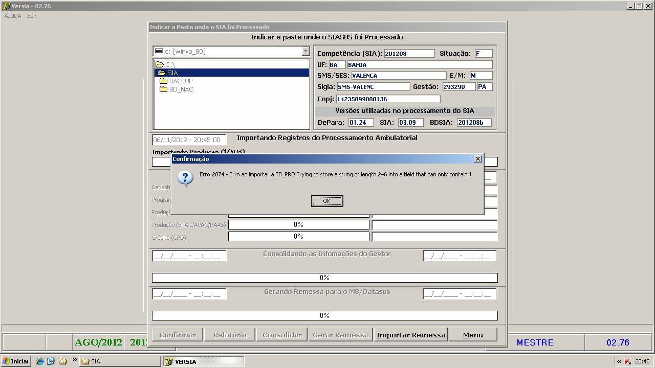Open the drive selection dropdown c: [winxp_80]
Image resolution: width=655 pixels, height=368 pixels.
pyautogui.click(x=305, y=51)
